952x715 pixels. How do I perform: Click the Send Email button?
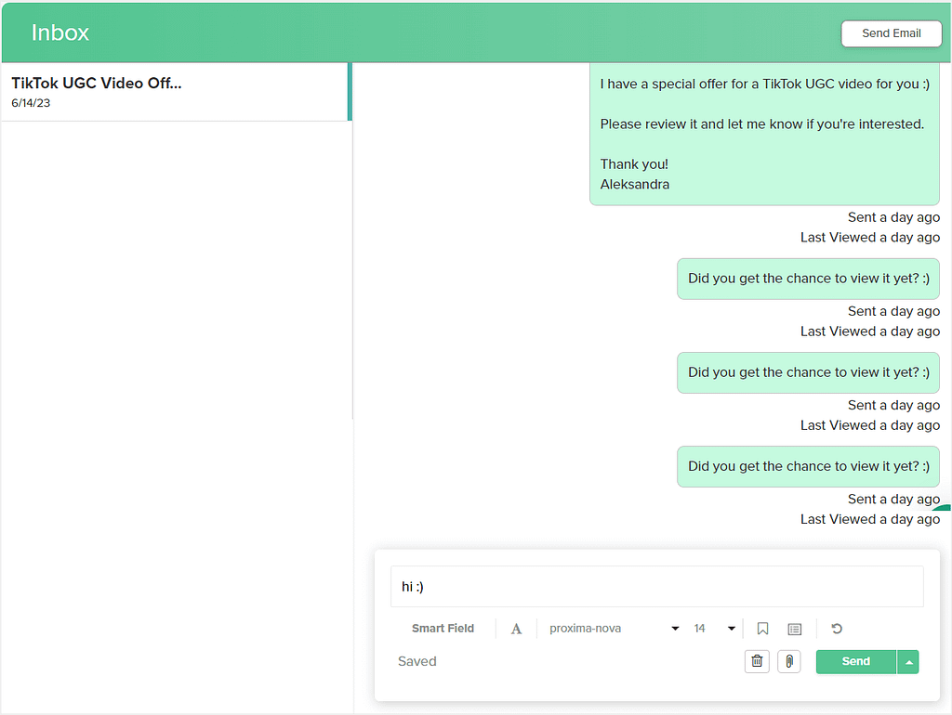tap(891, 33)
